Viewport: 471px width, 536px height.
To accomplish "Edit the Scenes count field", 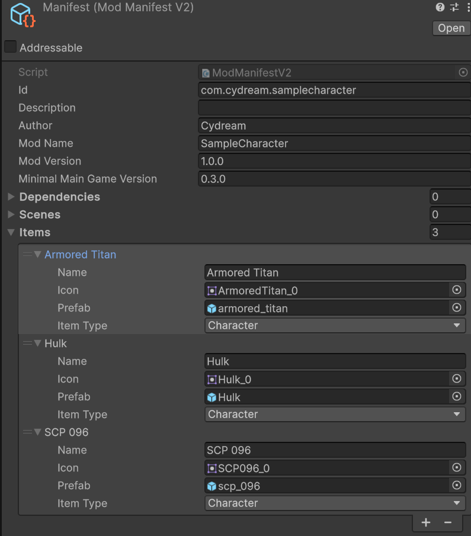I will 450,214.
